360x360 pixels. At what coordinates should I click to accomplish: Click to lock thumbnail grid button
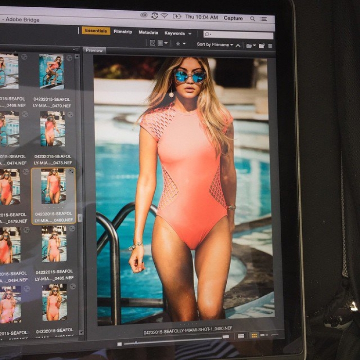point(241,336)
